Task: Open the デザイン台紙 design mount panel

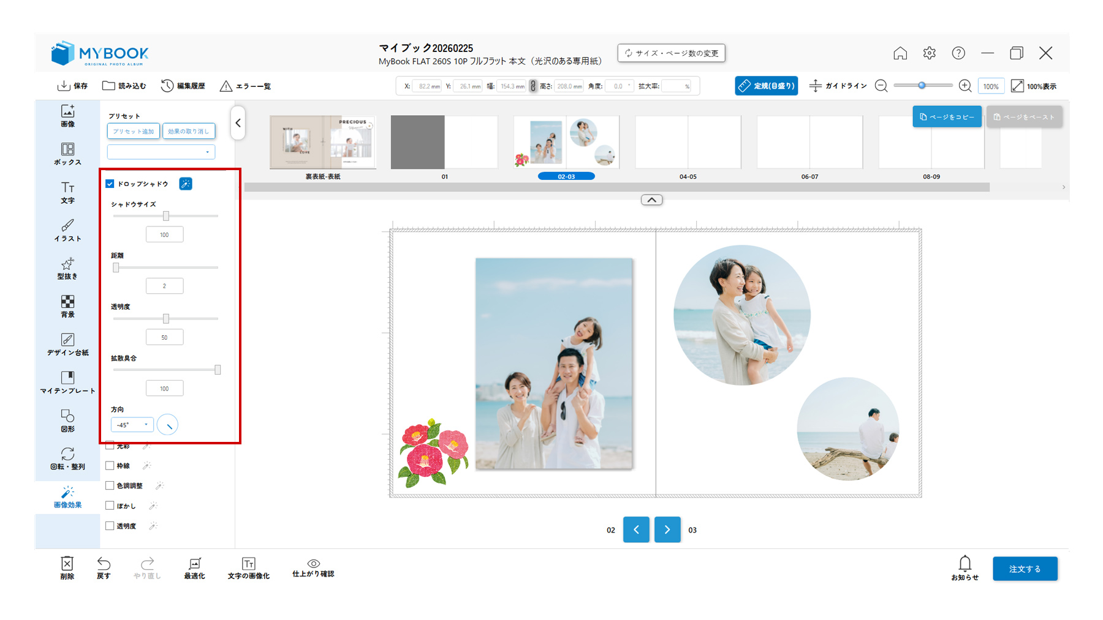Action: tap(67, 345)
